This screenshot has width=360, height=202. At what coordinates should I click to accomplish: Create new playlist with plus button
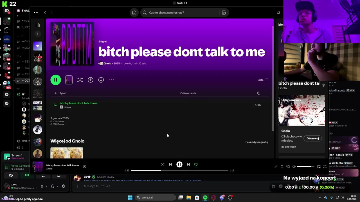pos(38,34)
